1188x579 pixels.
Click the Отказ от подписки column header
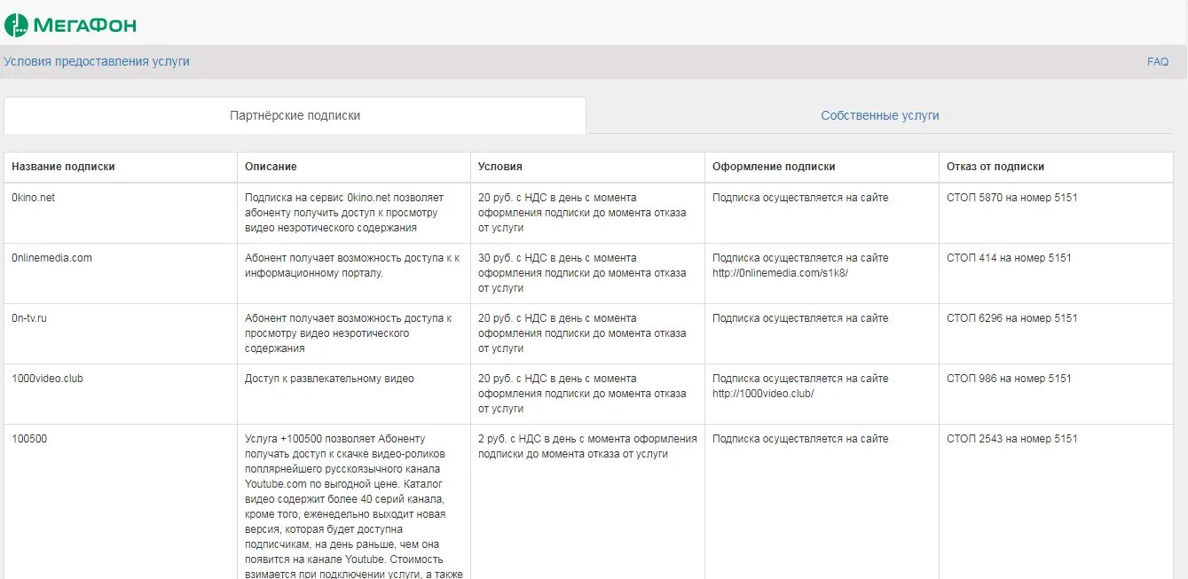click(995, 167)
